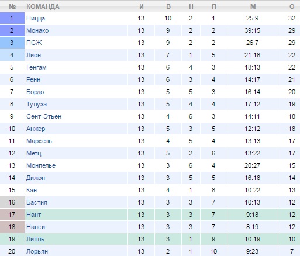Open the Монпелье team page
The height and width of the screenshot is (256, 300).
(x=41, y=165)
